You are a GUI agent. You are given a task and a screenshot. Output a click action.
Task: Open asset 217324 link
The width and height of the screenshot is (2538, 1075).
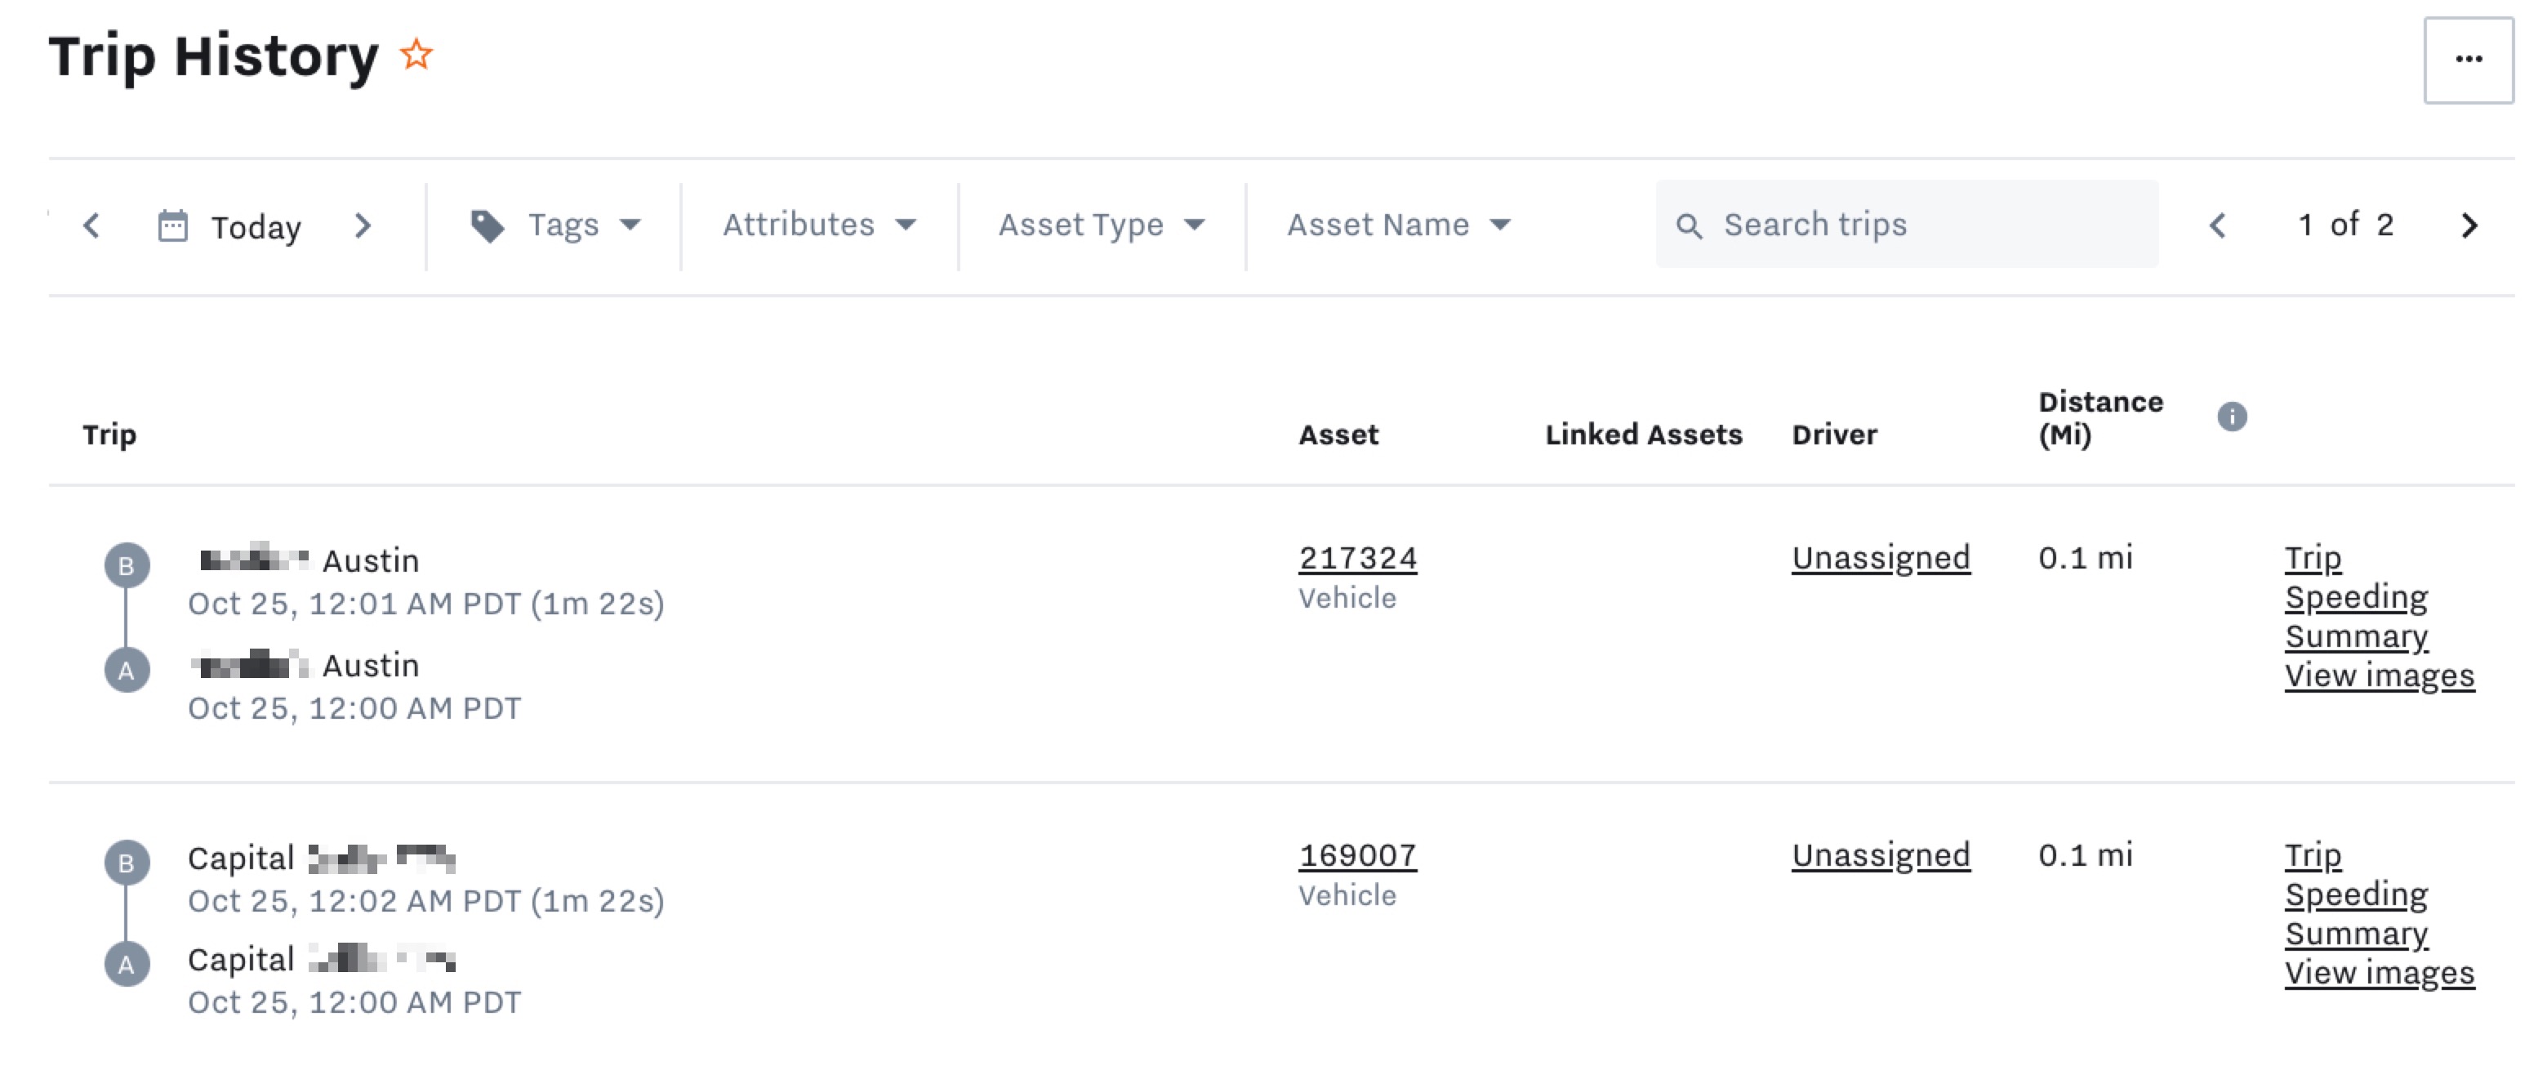(x=1356, y=559)
